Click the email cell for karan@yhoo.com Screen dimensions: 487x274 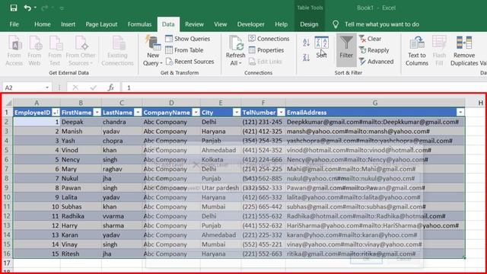(x=375, y=235)
